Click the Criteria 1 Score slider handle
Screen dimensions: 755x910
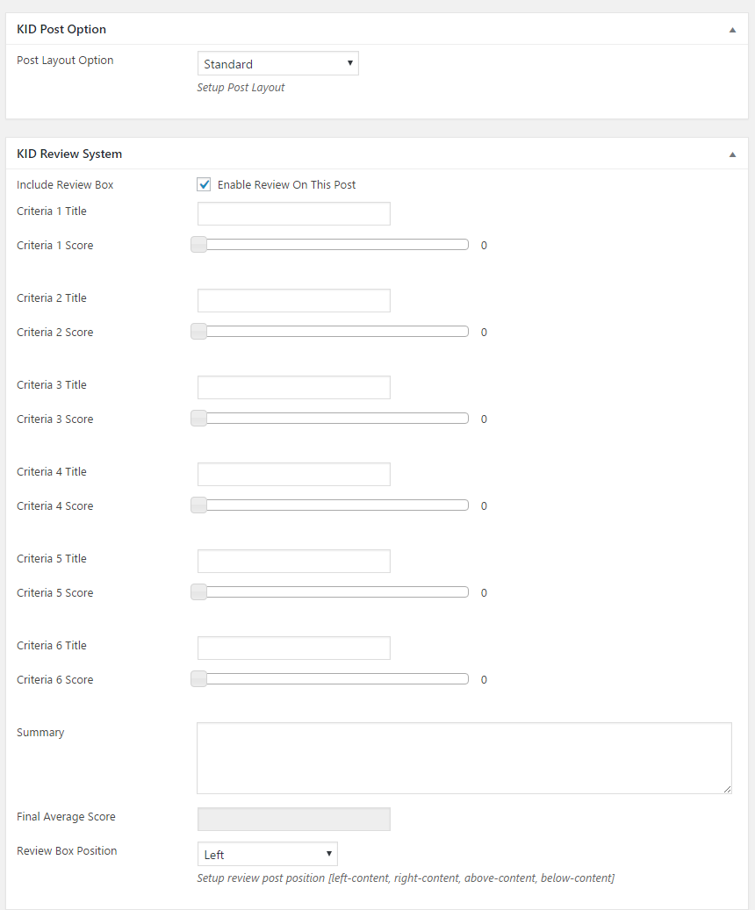[199, 245]
